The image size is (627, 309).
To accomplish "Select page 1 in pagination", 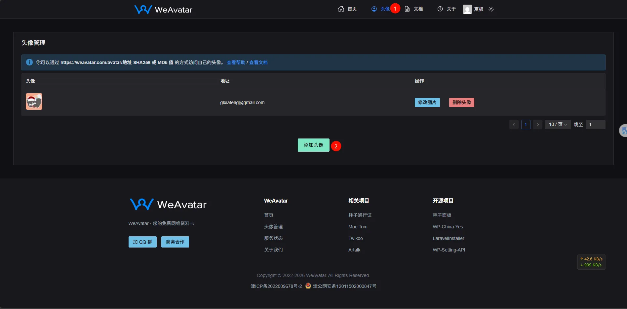I will click(x=526, y=125).
